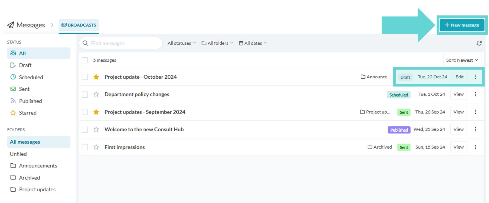
Task: Click the purple Published status badge
Action: [x=399, y=130]
